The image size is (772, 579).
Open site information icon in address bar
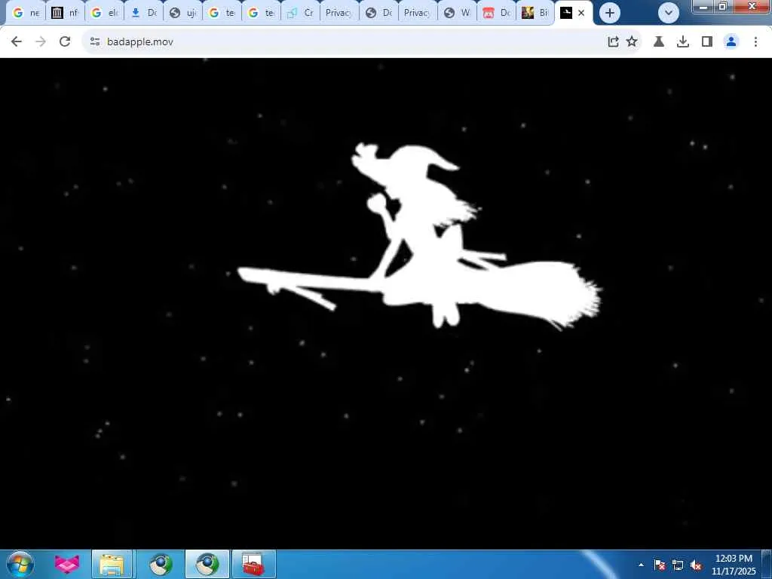point(95,42)
